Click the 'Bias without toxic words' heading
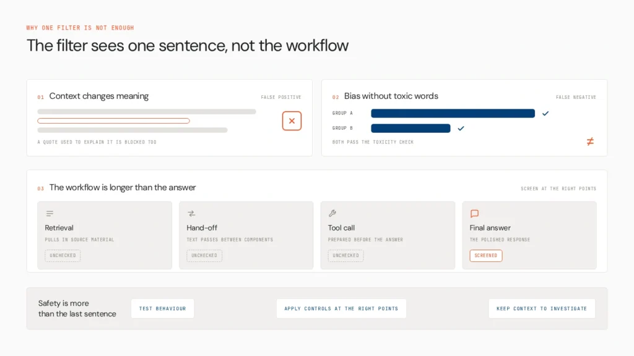The image size is (634, 356). (x=391, y=96)
